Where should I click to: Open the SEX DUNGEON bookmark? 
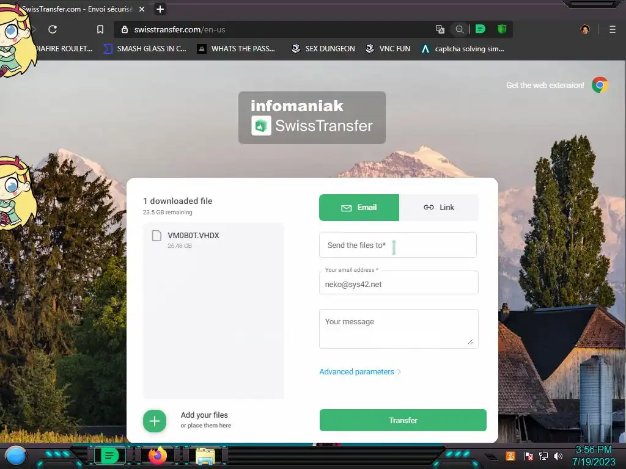pos(323,49)
